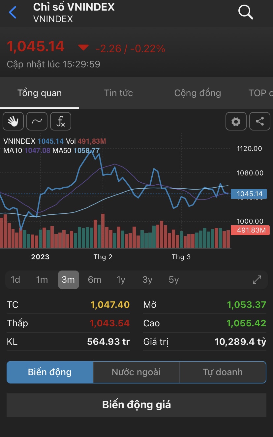Tap the red down triangle indicator

click(83, 48)
